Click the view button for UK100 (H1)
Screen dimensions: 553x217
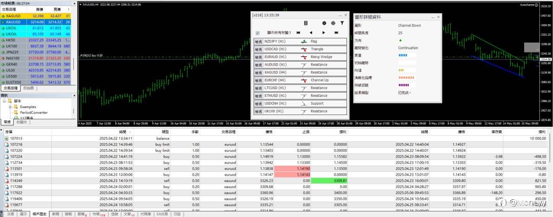click(x=258, y=112)
